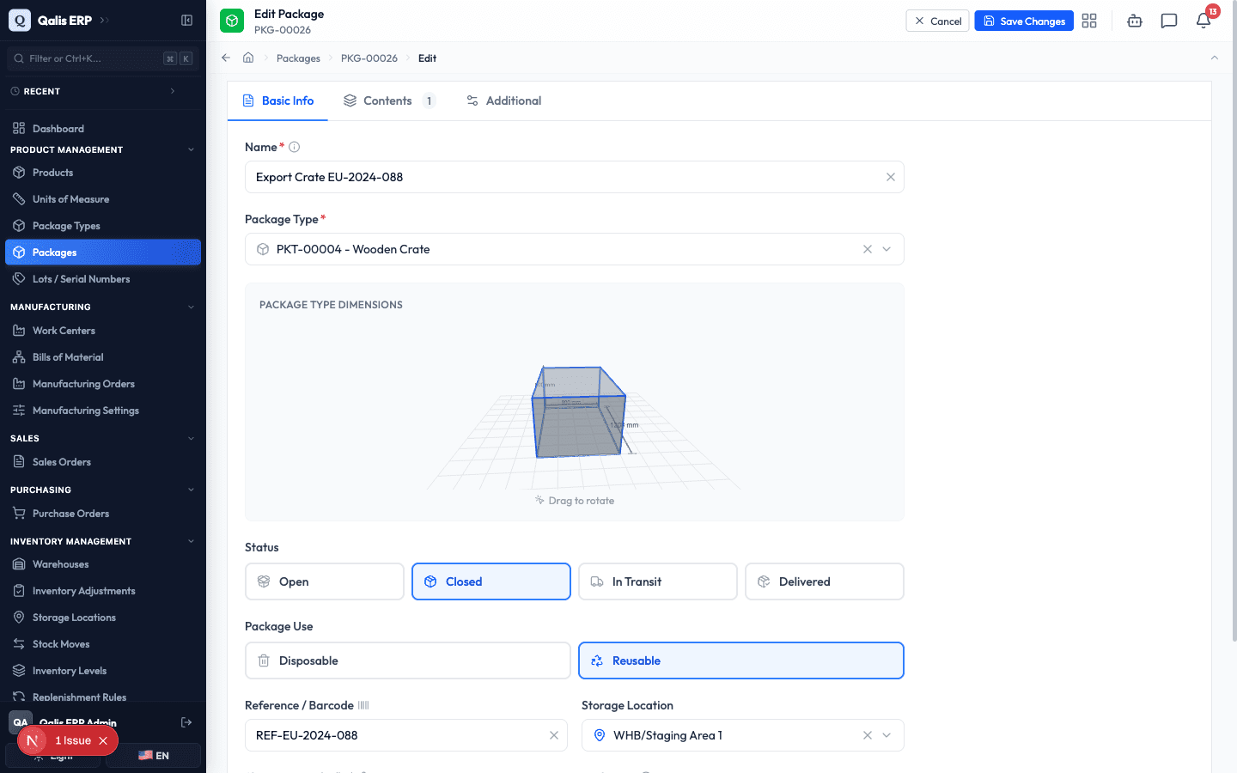Switch to the Contents tab
Screen dimensions: 1237x773
(389, 100)
